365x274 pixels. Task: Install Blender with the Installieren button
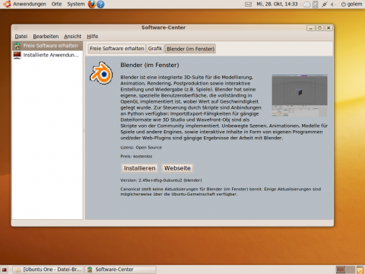coord(140,168)
